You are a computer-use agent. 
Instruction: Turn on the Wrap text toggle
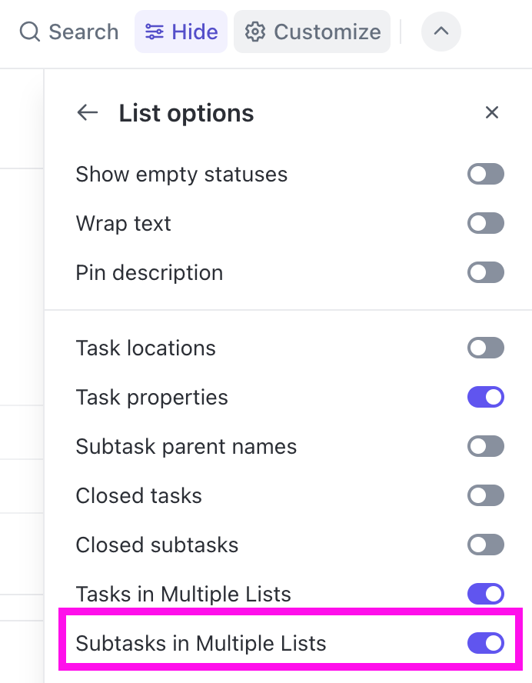click(x=485, y=224)
